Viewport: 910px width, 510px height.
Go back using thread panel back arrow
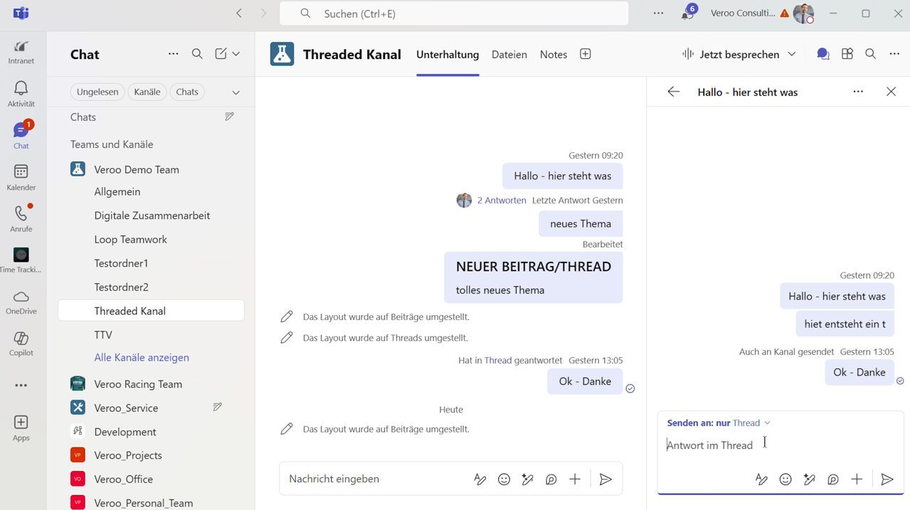673,92
